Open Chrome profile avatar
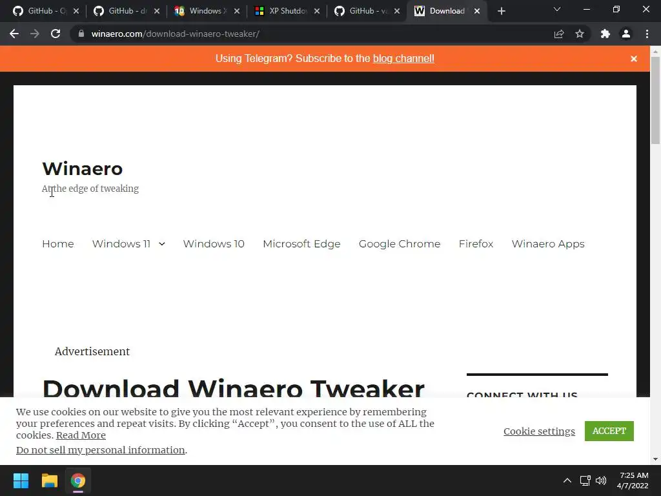This screenshot has width=661, height=496. point(626,34)
